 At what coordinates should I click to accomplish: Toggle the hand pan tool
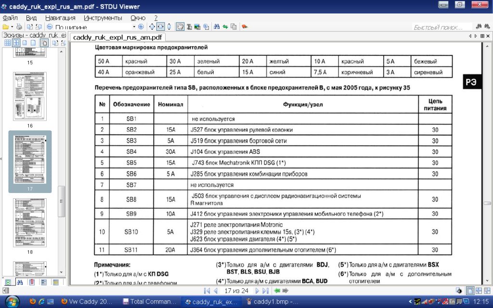pyautogui.click(x=180, y=27)
